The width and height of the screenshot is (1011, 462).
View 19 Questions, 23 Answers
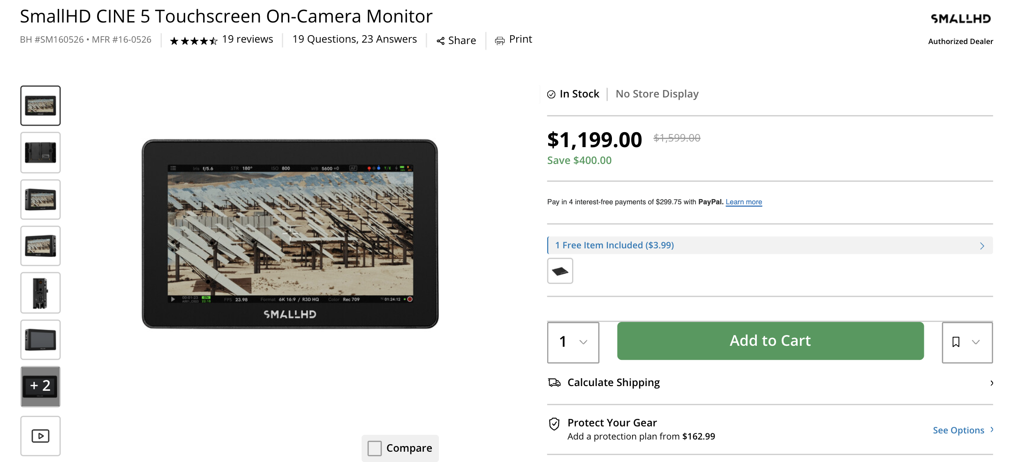point(355,39)
